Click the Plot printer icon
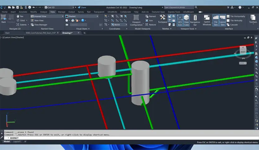Image resolution: width=259 pixels, height=150 pixels. [x=29, y=7]
